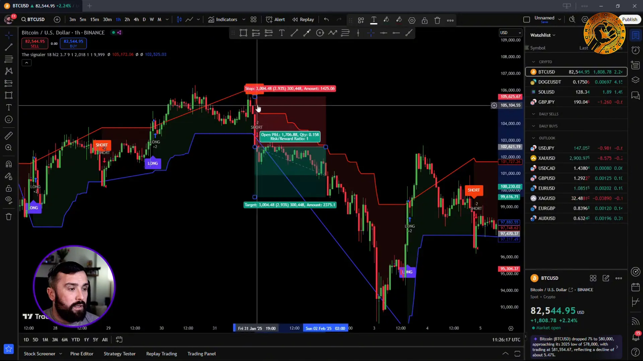Screen dimensions: 643x361
Task: Hide all drawings with the eye icon
Action: point(9,200)
